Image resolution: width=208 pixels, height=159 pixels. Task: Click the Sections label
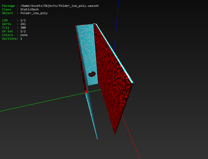tap(9, 39)
